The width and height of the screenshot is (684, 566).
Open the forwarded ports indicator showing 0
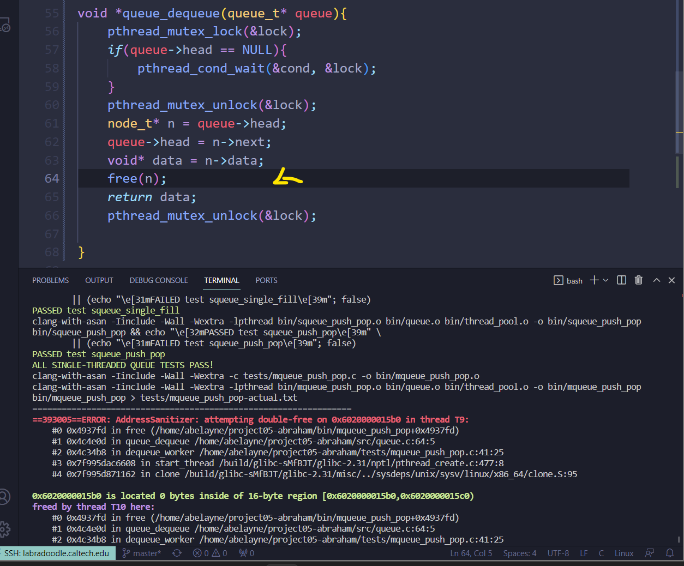(x=247, y=553)
